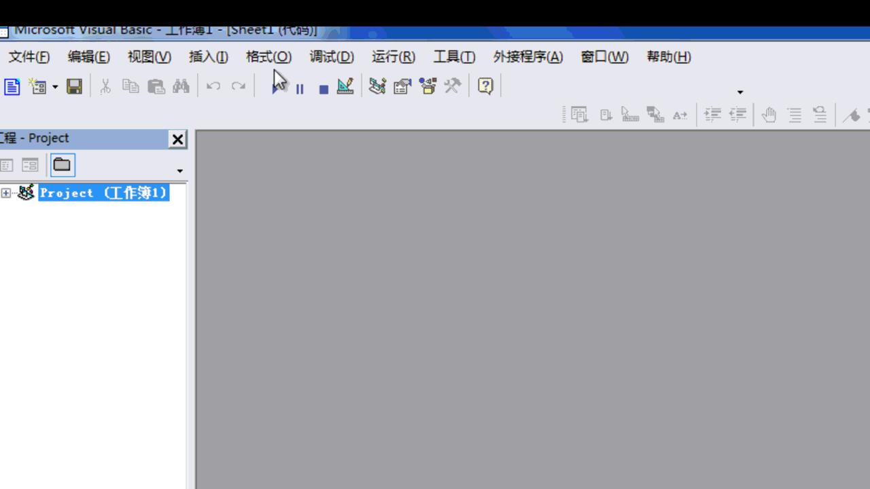Image resolution: width=870 pixels, height=489 pixels.
Task: Toggle Design Mode on the toolbar
Action: click(x=345, y=86)
